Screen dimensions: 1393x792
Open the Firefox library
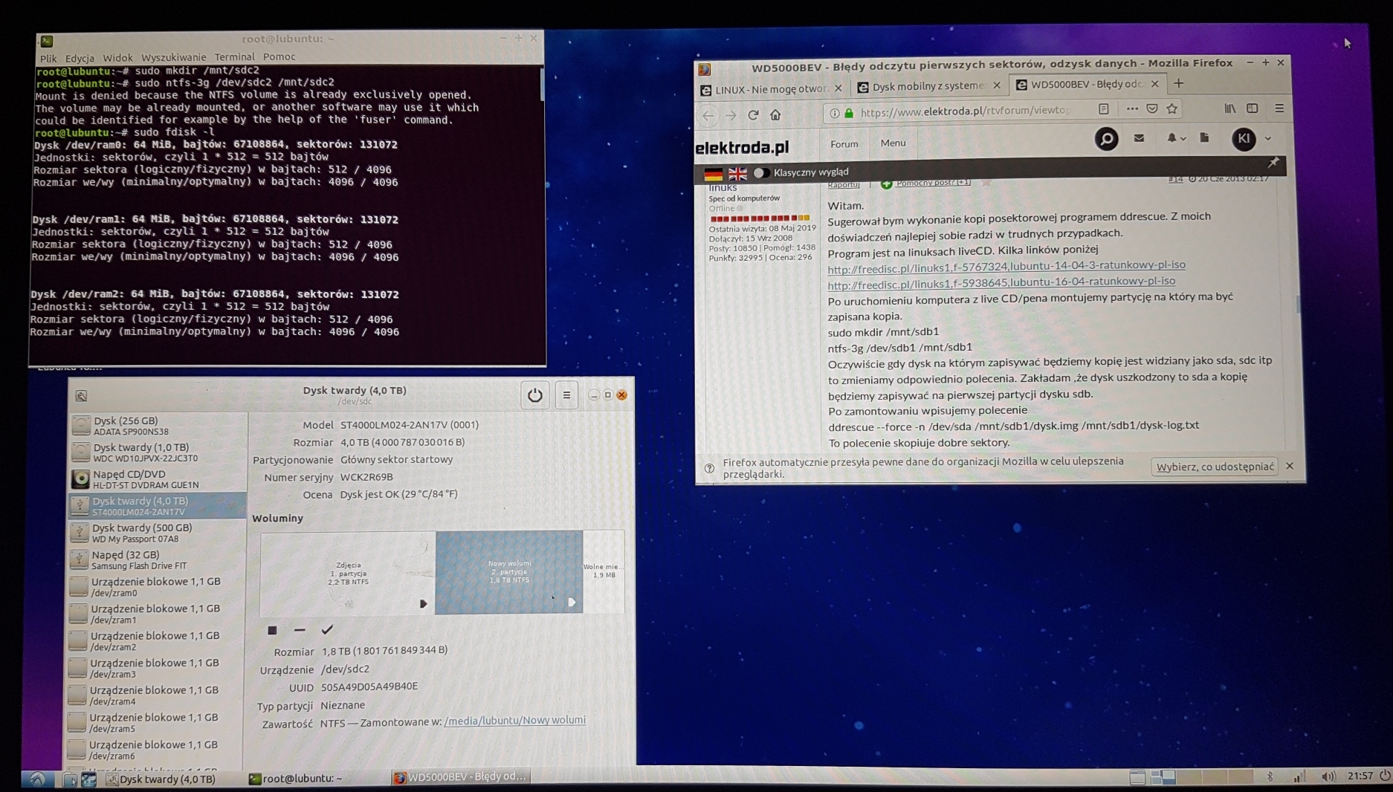click(1230, 108)
